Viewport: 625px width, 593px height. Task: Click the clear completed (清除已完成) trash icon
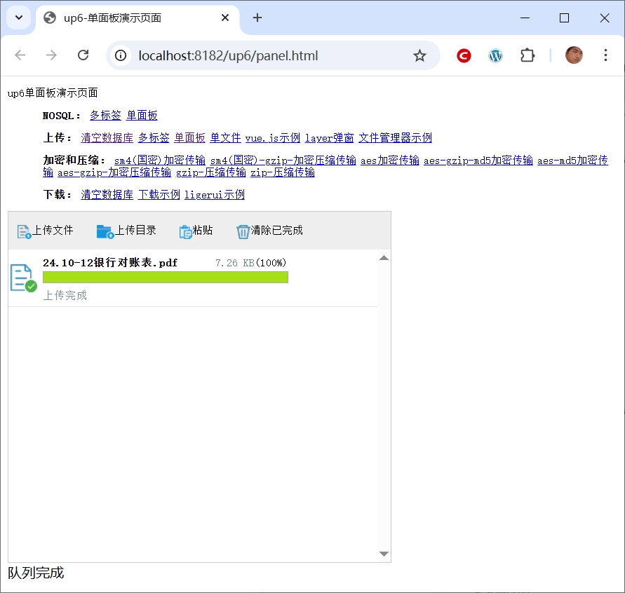tap(243, 231)
